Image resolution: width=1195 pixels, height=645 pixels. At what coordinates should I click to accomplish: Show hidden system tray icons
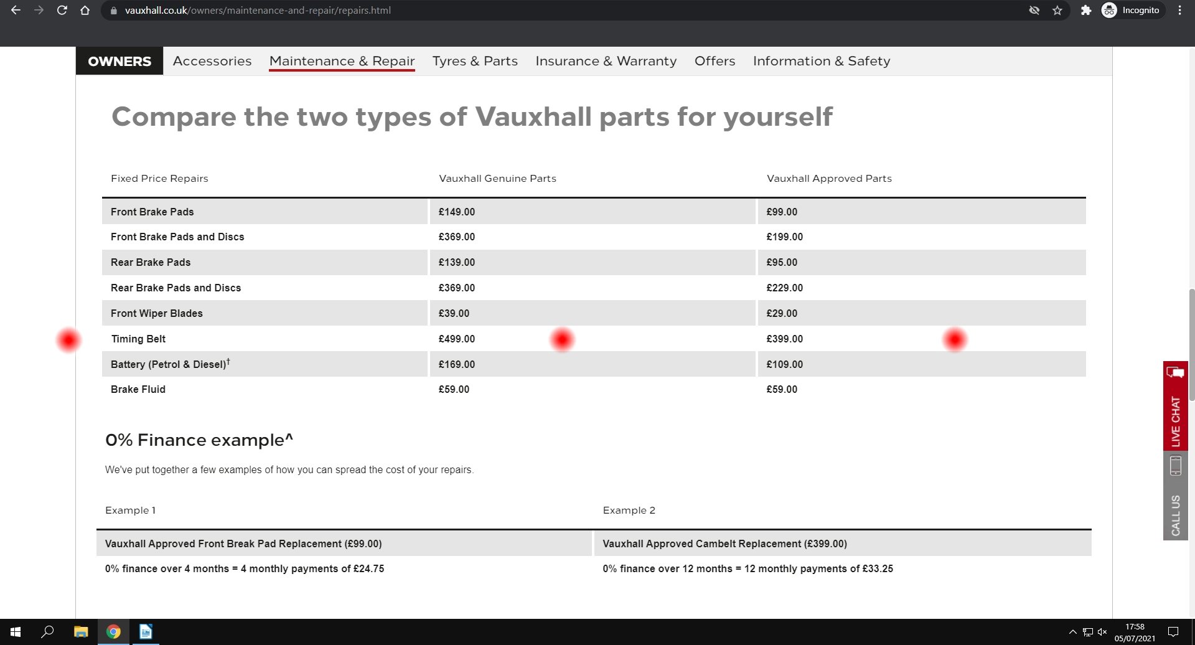click(1072, 632)
